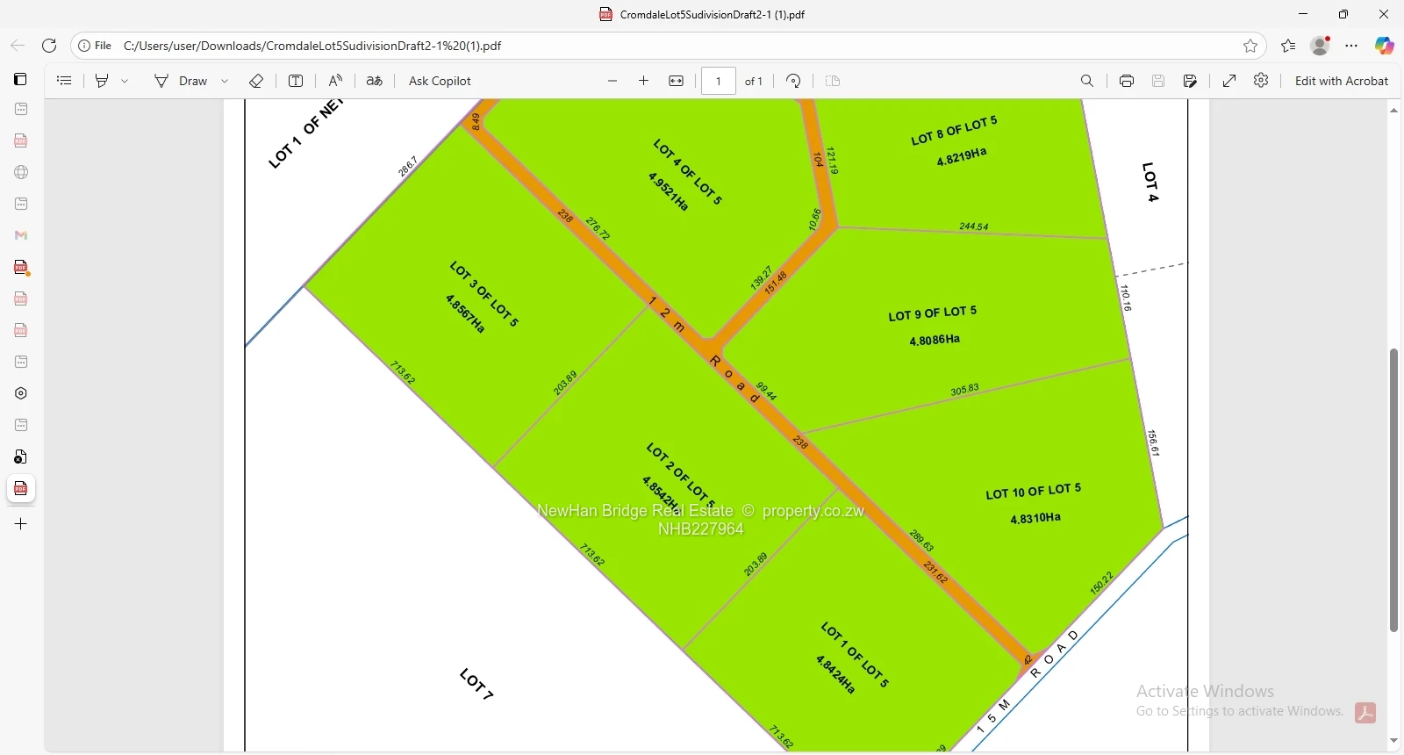Open the browser Settings and more menu
This screenshot has height=755, width=1404.
point(1351,46)
